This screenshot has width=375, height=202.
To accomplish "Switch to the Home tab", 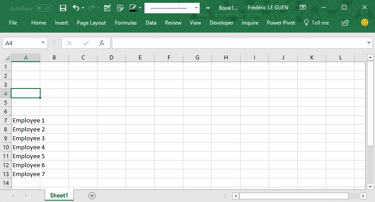I will click(x=39, y=23).
